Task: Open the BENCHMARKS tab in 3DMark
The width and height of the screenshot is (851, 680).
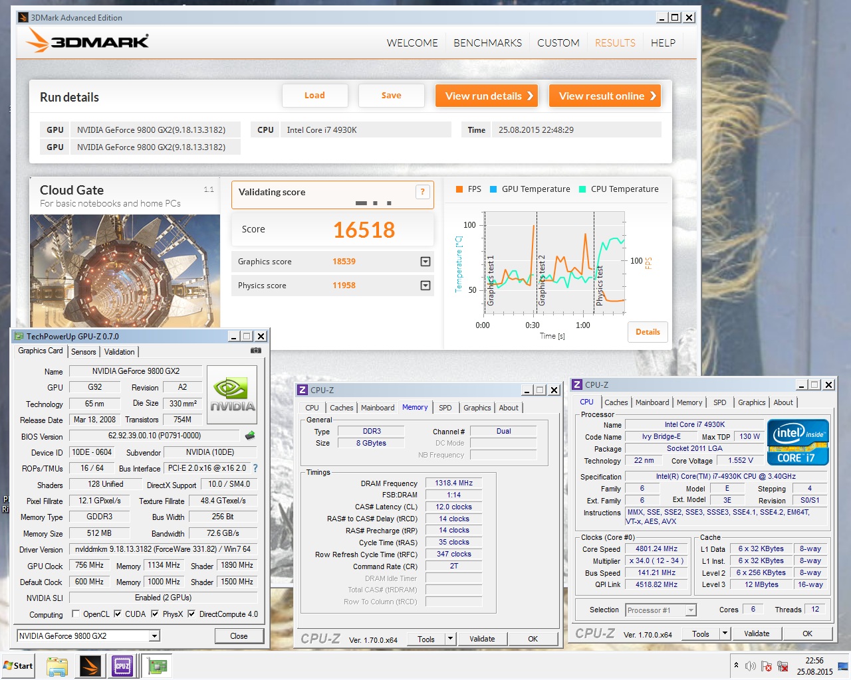Action: [487, 42]
